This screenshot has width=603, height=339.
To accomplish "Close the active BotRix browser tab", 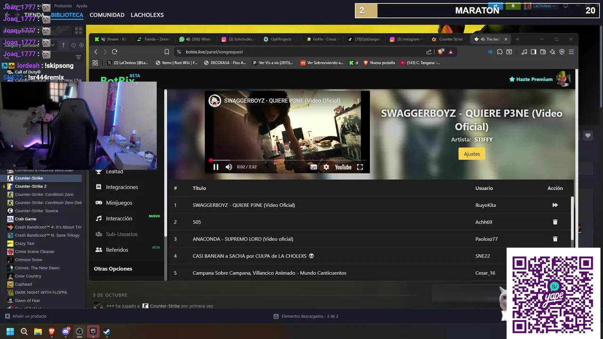I will [506, 39].
